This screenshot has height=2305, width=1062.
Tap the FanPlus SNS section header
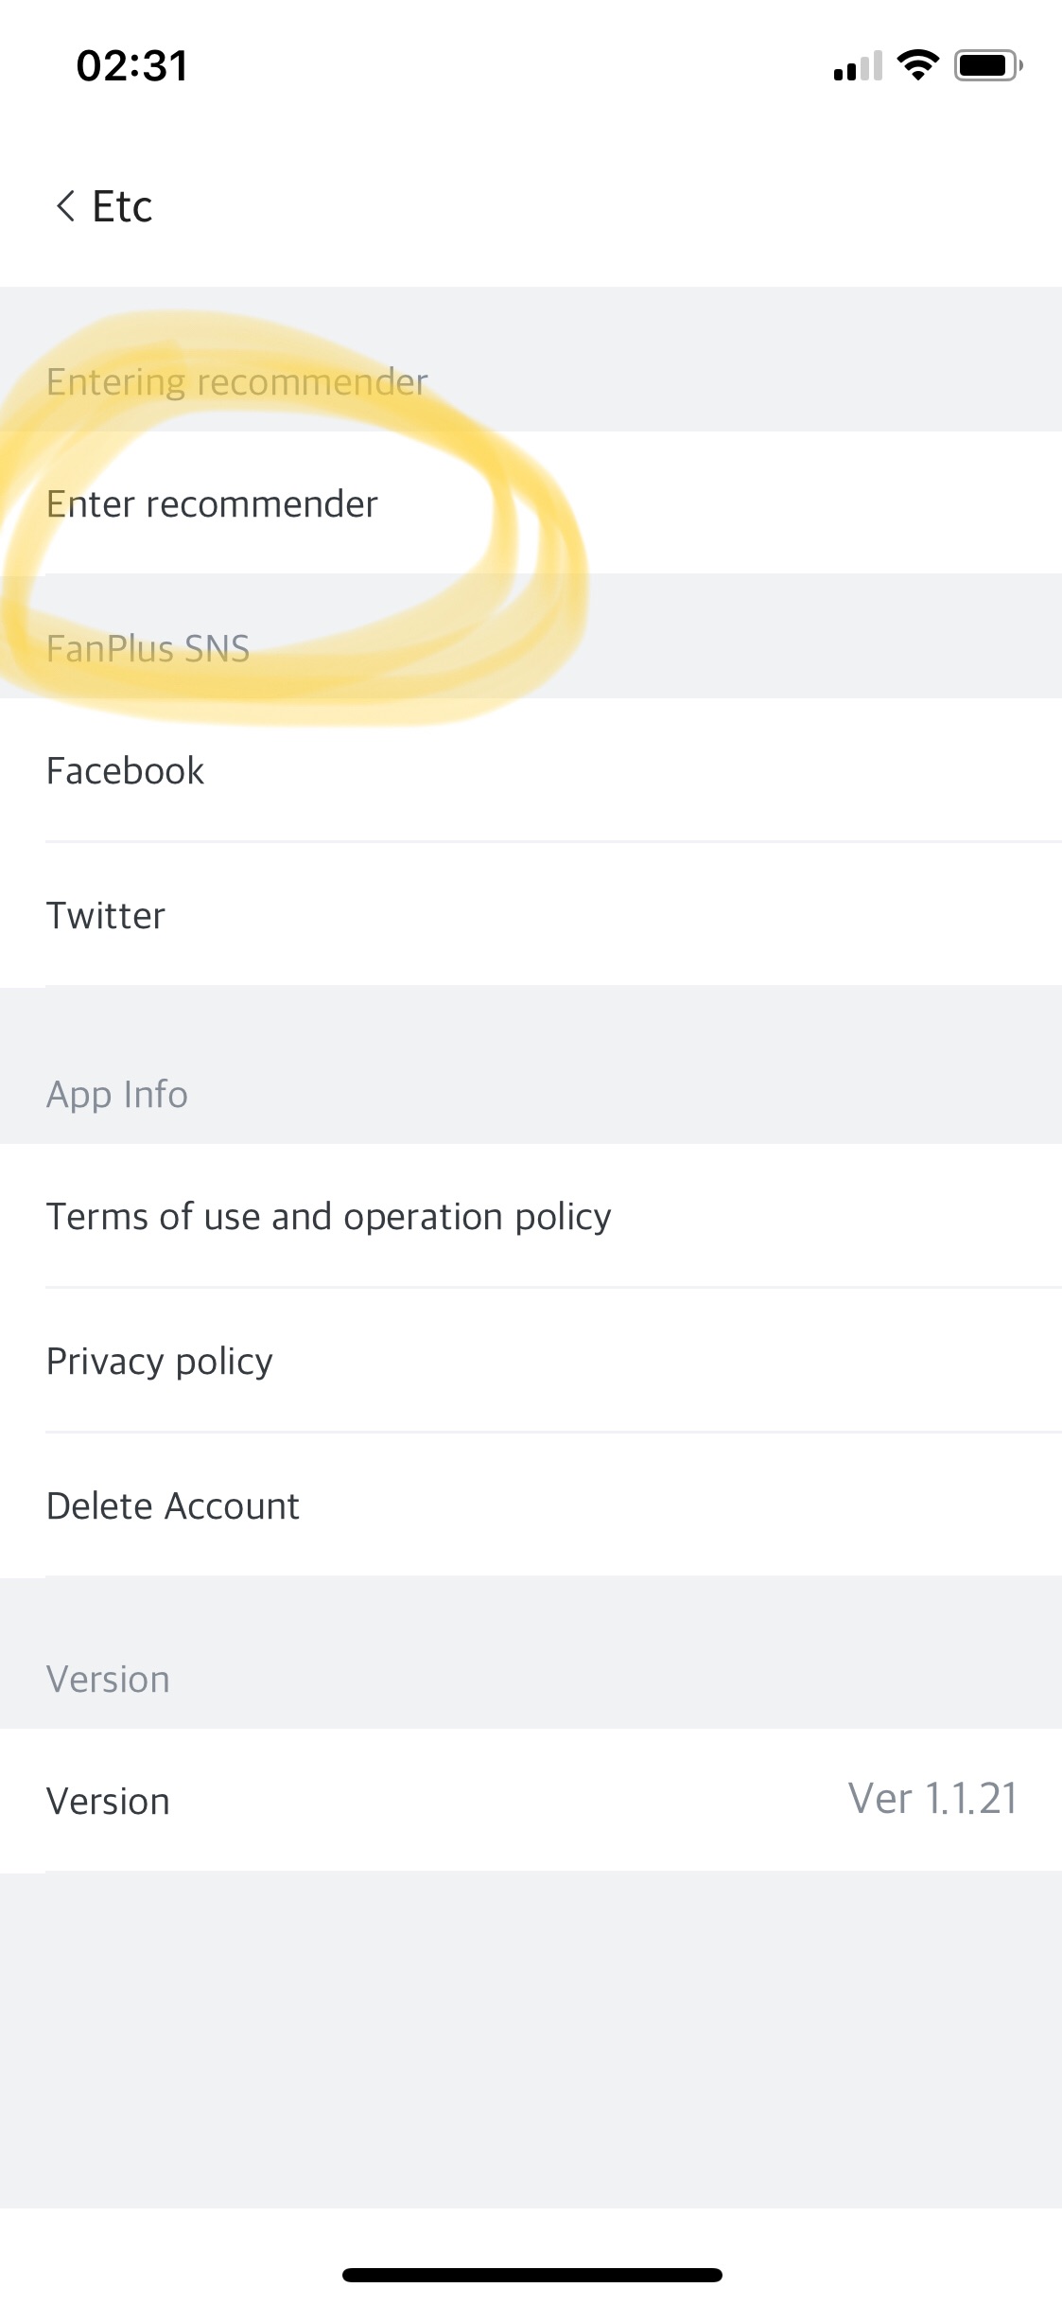click(x=148, y=649)
